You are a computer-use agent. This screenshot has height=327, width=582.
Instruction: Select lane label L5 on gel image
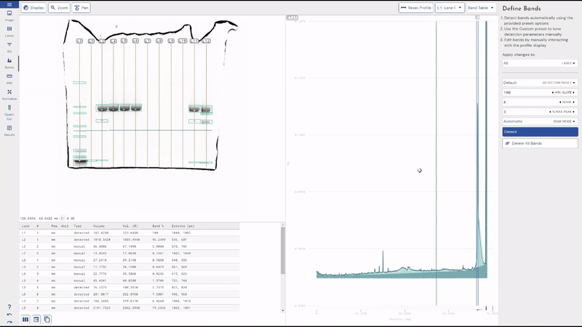124,41
